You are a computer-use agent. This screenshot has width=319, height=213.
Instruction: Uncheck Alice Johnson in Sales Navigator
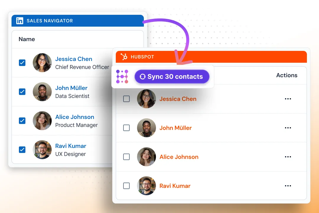(x=22, y=121)
